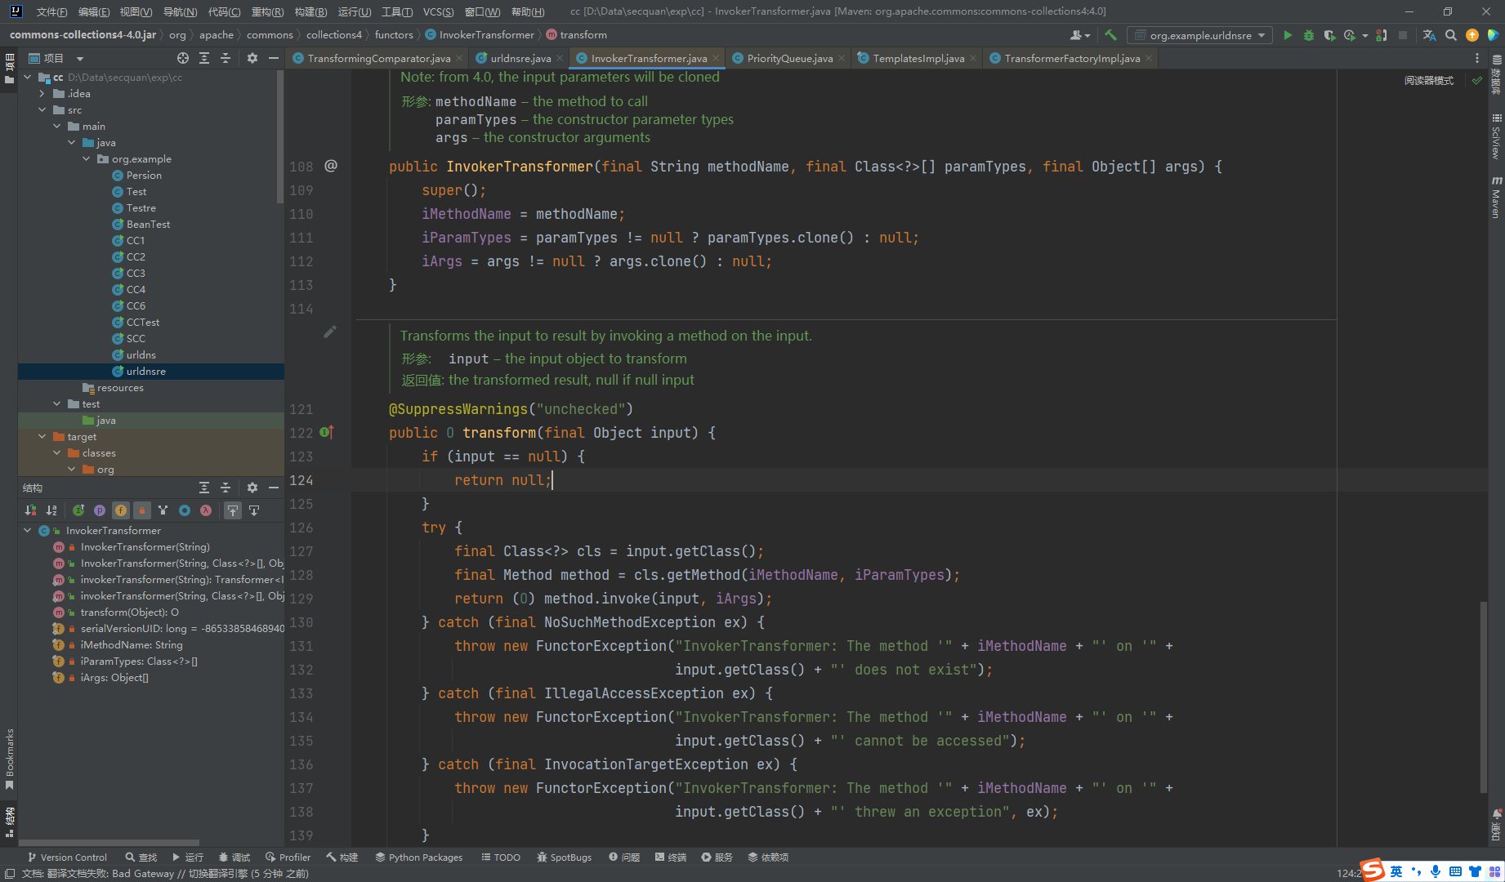Open structure panel settings gear
This screenshot has height=882, width=1505.
coord(252,488)
